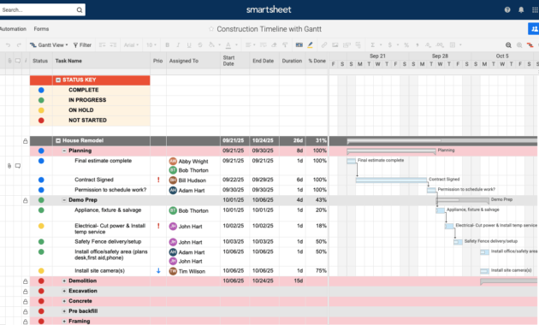This screenshot has height=325, width=539.
Task: Select the 'Bill Hudson' assigned cell
Action: pyautogui.click(x=193, y=180)
